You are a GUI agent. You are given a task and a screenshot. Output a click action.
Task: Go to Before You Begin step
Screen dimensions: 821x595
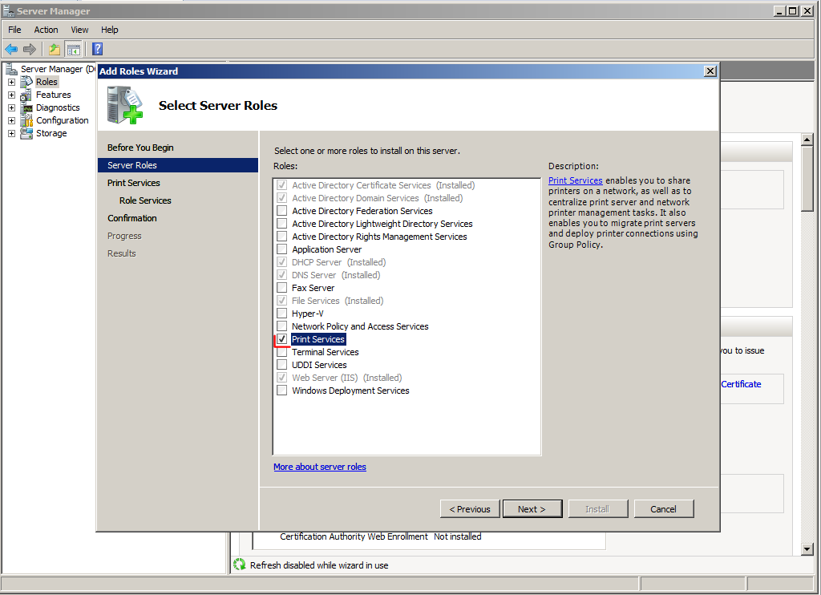(x=140, y=148)
